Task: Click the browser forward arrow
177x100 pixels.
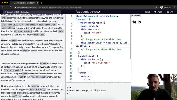Action: pyautogui.click(x=7, y=7)
